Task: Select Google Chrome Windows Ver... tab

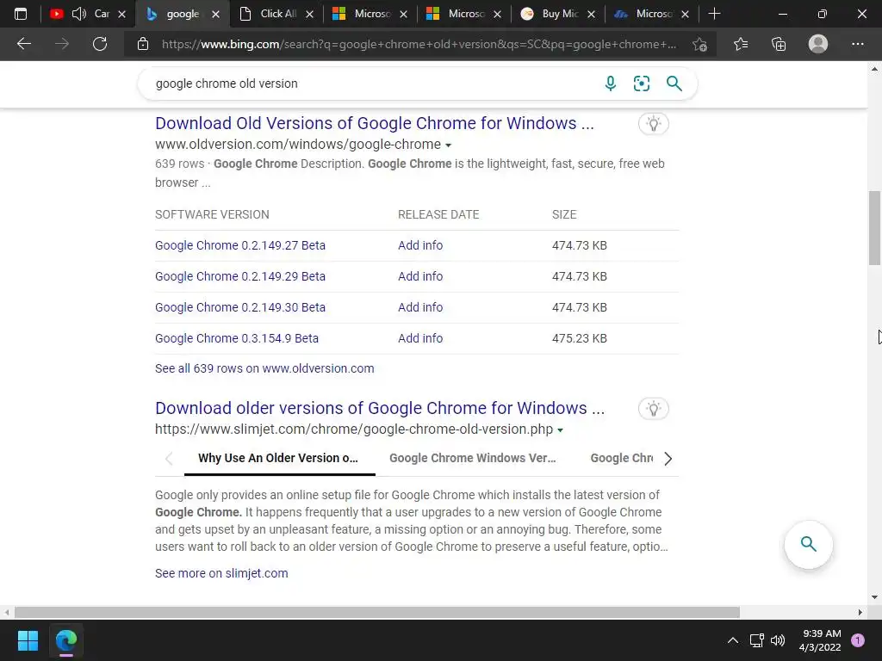Action: click(473, 458)
